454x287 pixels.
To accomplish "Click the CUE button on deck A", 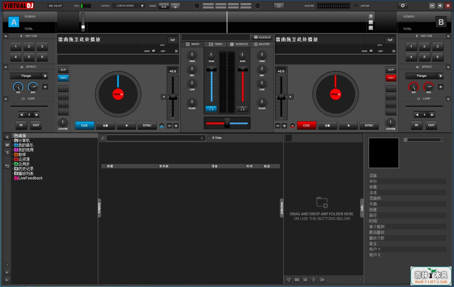I will (x=84, y=126).
